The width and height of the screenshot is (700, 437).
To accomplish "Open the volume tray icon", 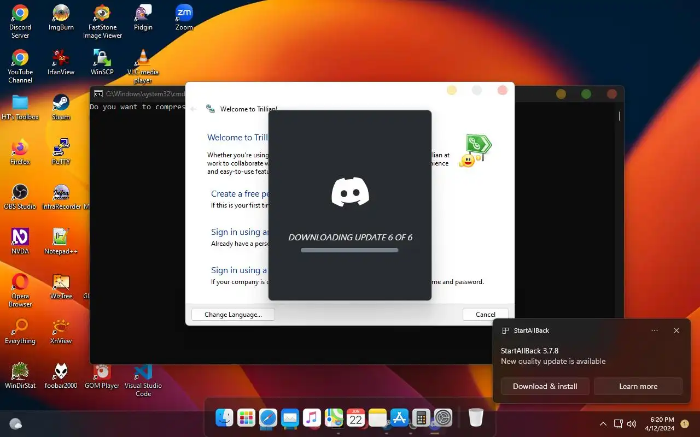I will tap(632, 423).
